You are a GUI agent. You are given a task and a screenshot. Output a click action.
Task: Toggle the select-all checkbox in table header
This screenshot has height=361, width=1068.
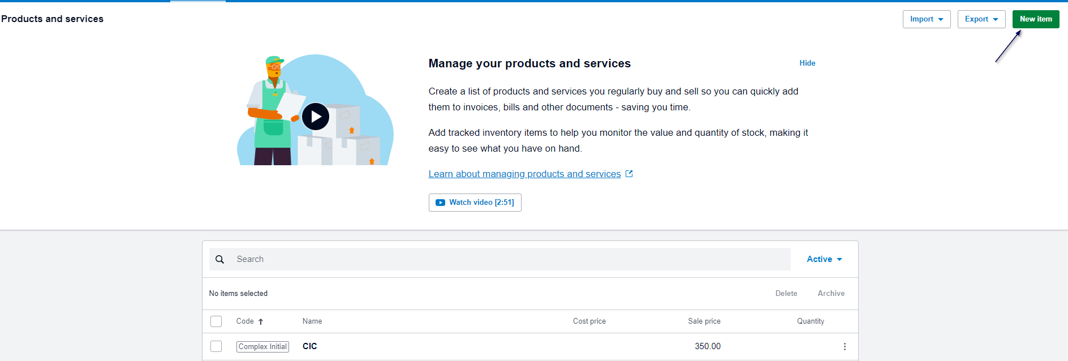click(216, 321)
